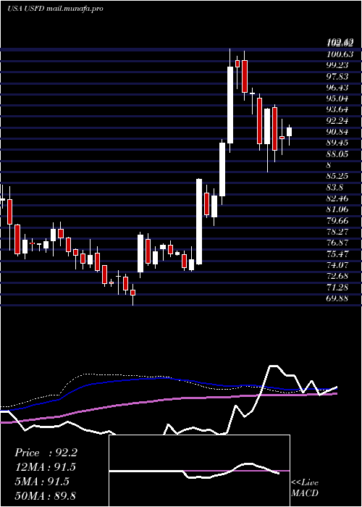The width and height of the screenshot is (362, 507).
Task: Click the '50MA : 89.8' readout
Action: 46,495
